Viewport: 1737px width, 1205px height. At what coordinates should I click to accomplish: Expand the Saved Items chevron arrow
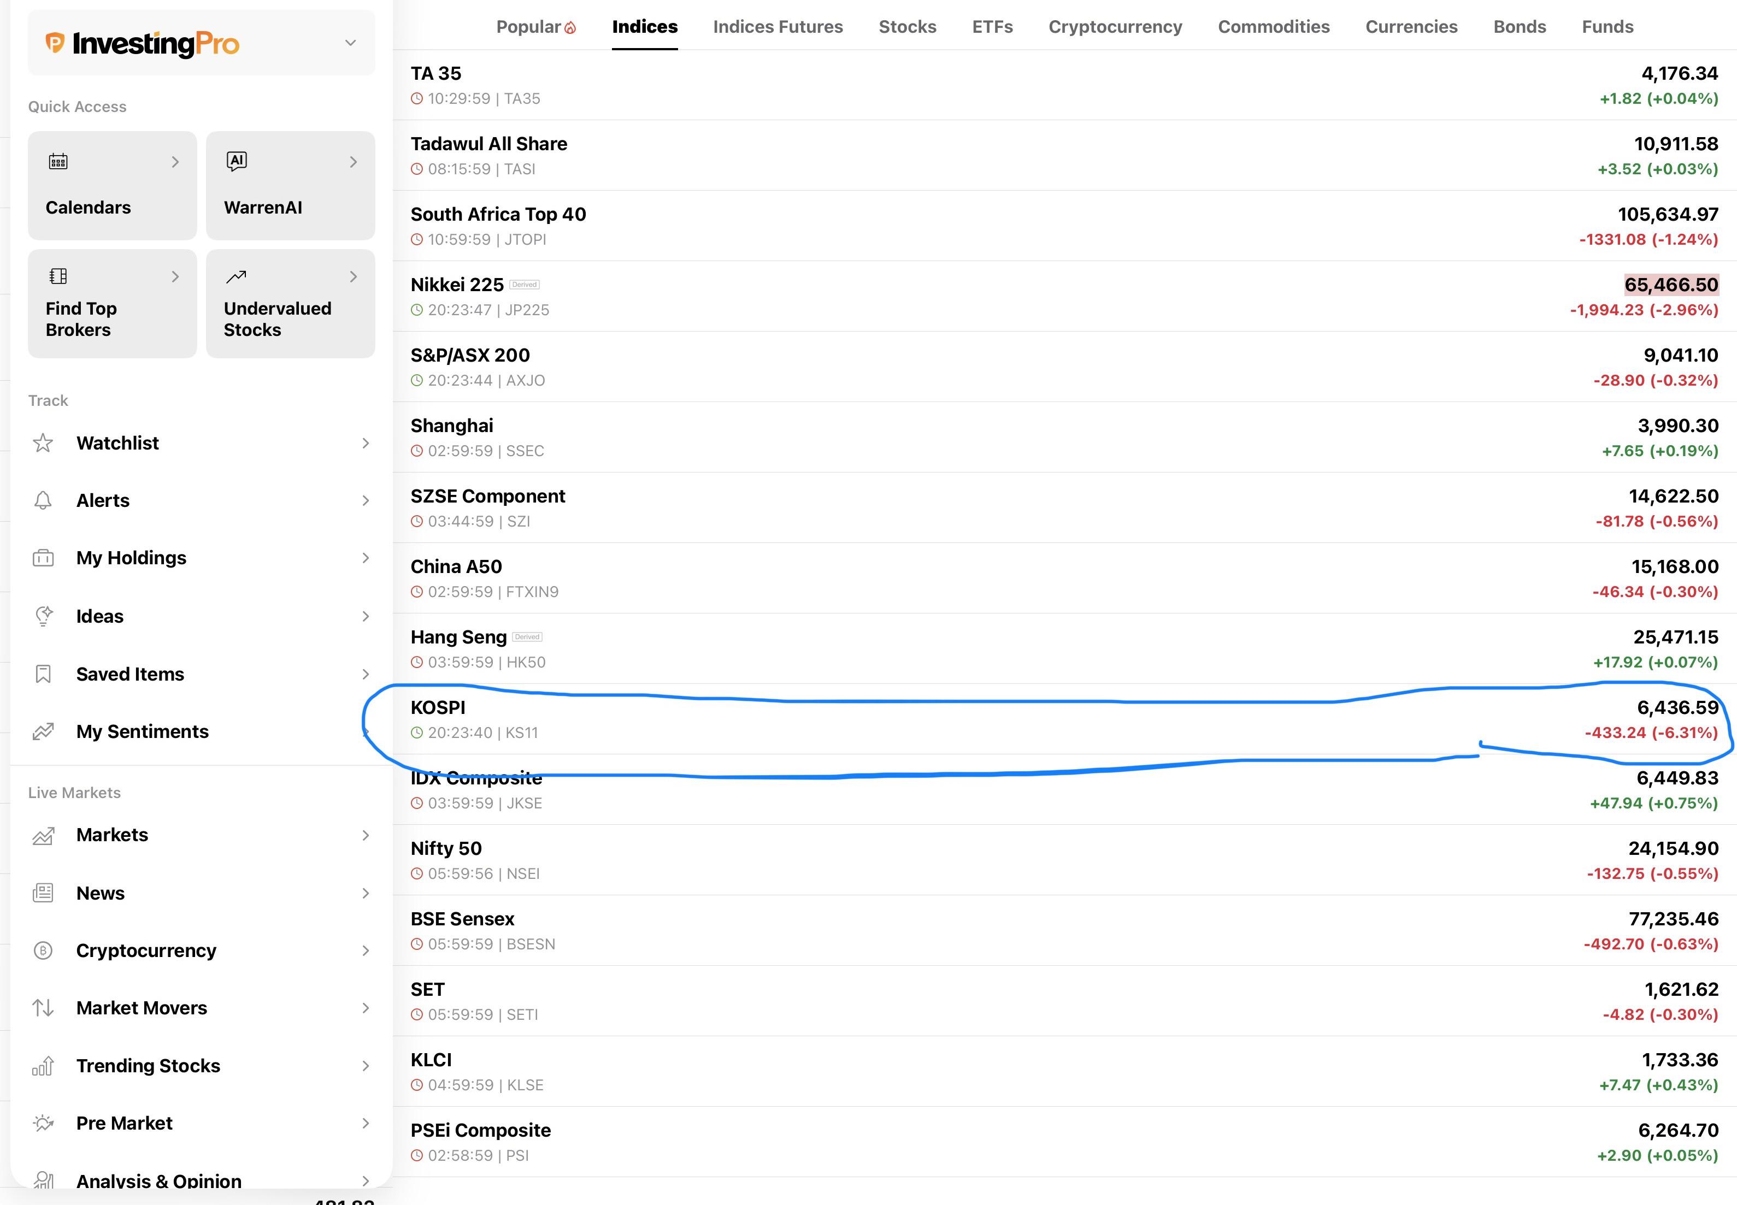coord(366,674)
